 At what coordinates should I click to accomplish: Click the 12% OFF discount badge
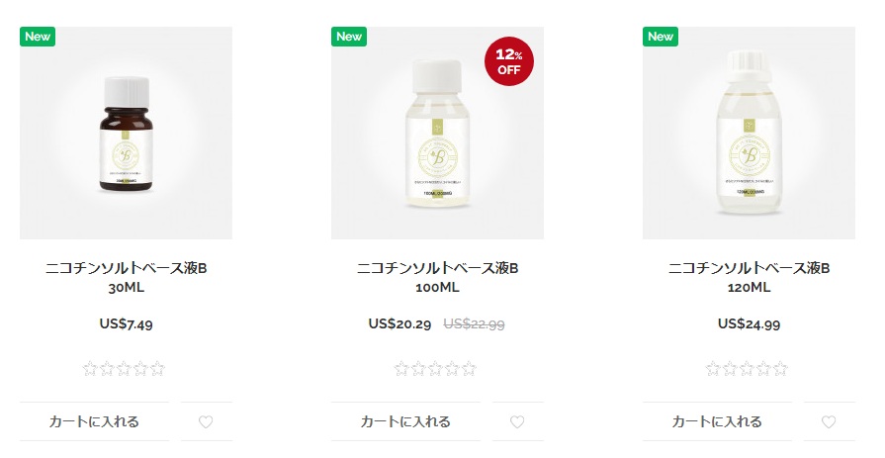508,63
